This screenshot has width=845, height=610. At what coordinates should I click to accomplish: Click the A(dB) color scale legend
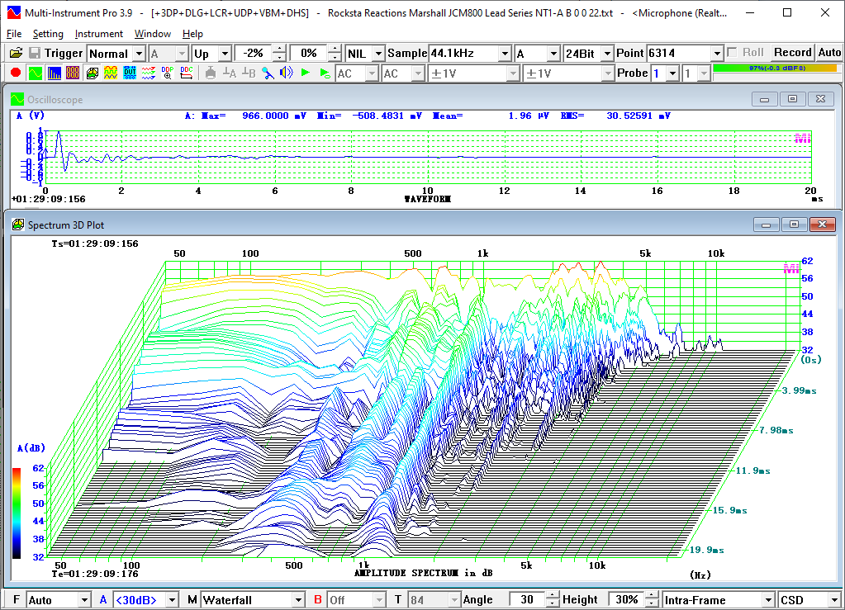(17, 513)
